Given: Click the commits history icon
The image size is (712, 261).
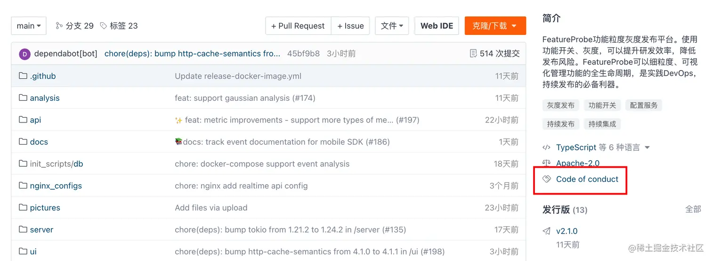Looking at the screenshot, I should 473,54.
